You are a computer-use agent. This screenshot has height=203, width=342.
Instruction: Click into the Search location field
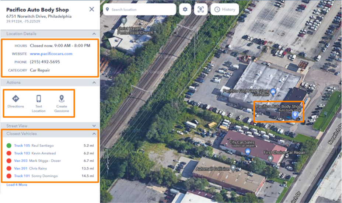tap(140, 9)
